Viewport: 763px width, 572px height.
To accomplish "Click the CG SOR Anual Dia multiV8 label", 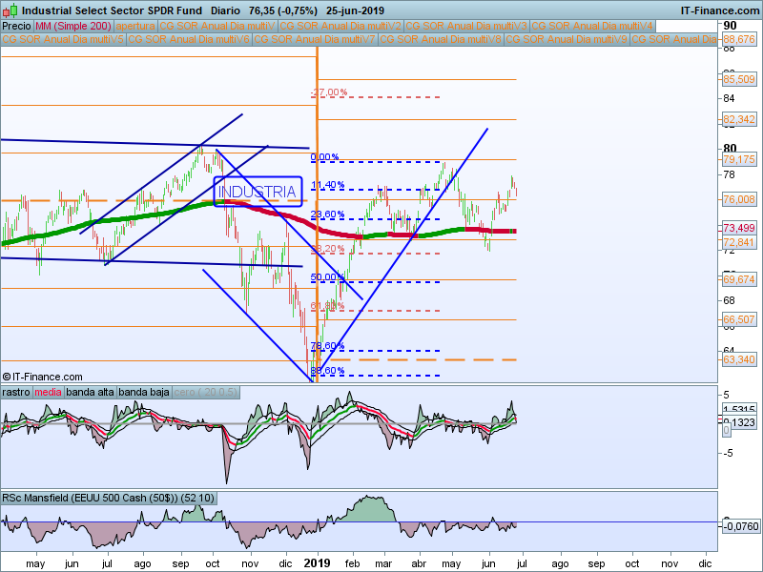I will 441,39.
